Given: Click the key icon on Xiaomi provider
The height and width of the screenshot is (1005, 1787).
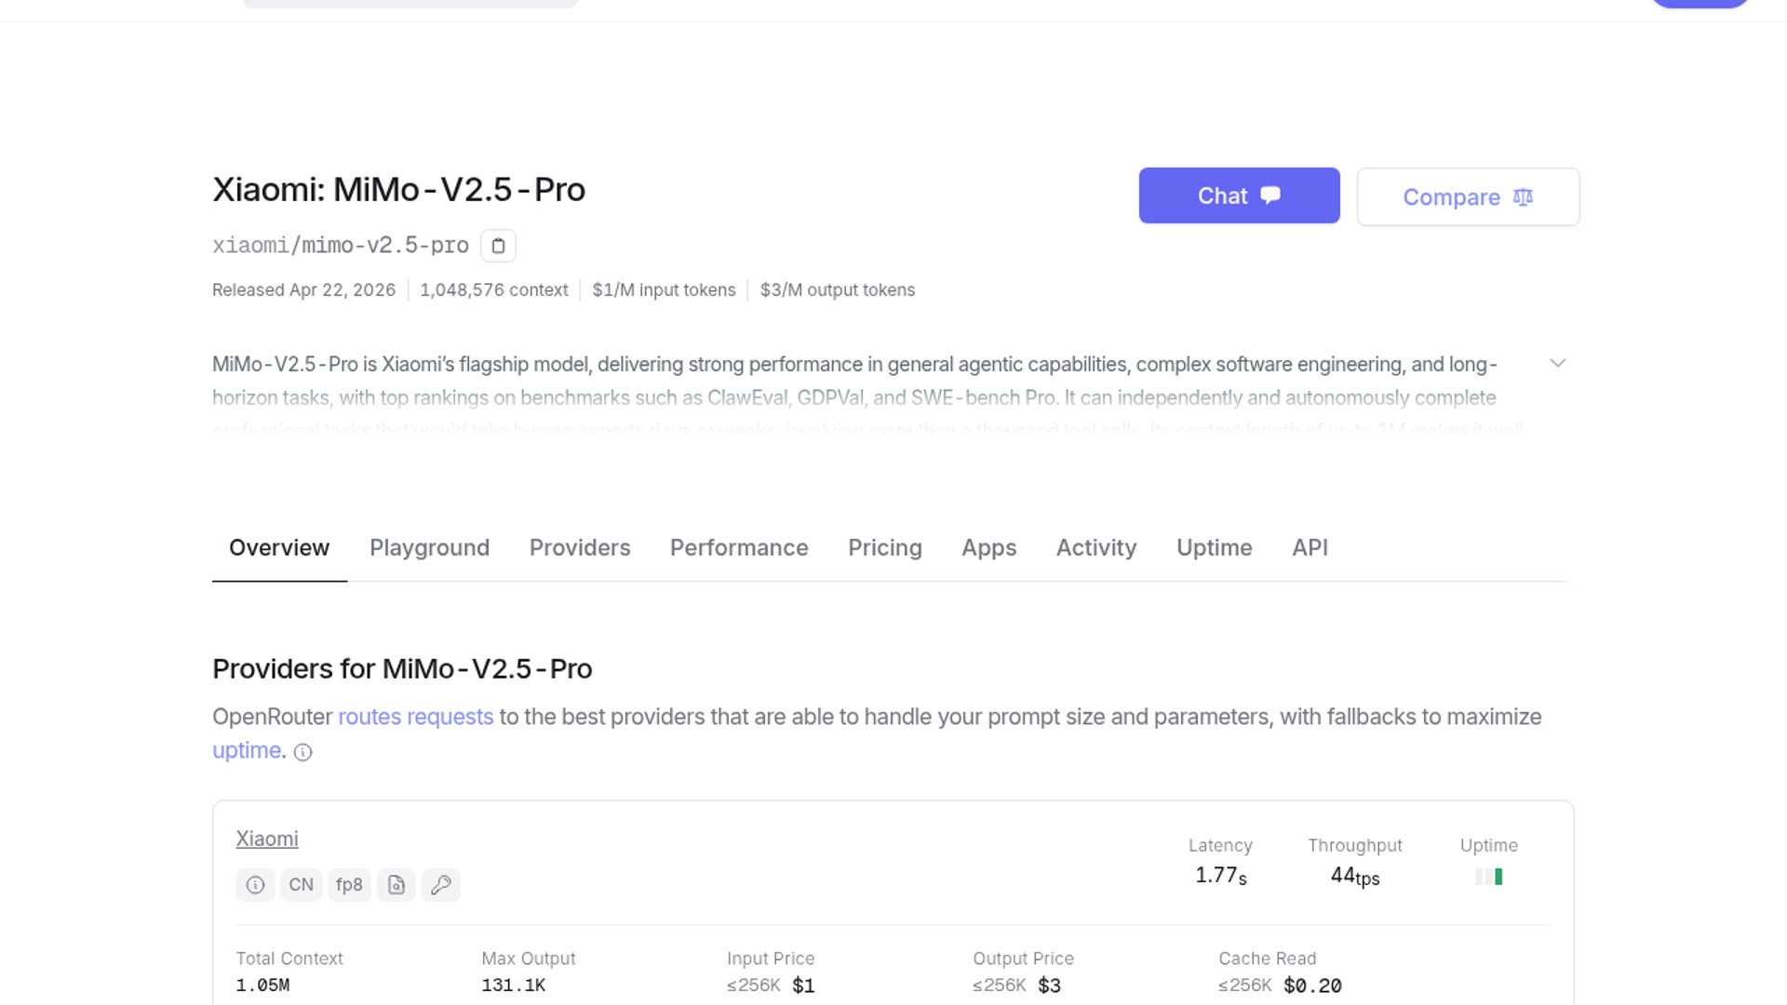Looking at the screenshot, I should (x=441, y=885).
